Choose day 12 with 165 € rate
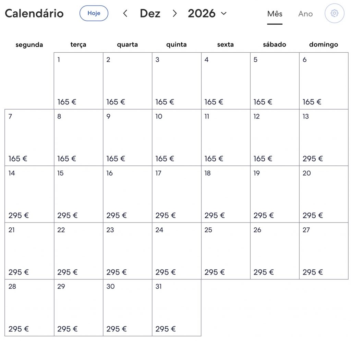 click(x=275, y=138)
